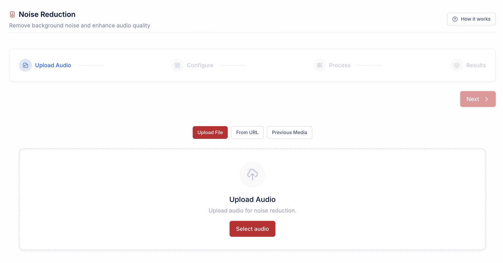Image resolution: width=503 pixels, height=263 pixels.
Task: Click the chevron arrow in Next button
Action: click(x=486, y=99)
